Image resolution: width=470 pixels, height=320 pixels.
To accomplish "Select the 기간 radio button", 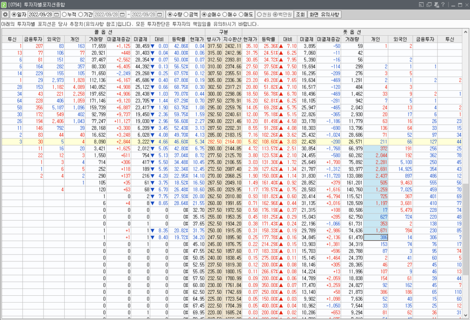I will pos(81,15).
